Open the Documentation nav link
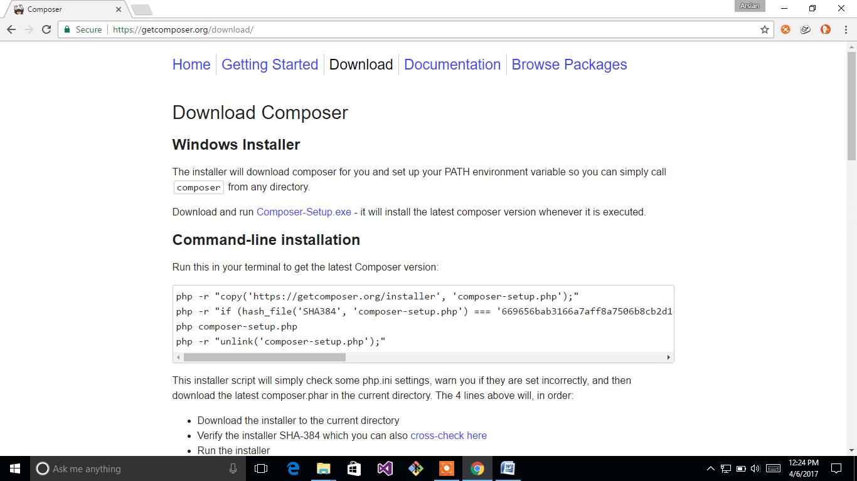857x481 pixels. (x=452, y=65)
